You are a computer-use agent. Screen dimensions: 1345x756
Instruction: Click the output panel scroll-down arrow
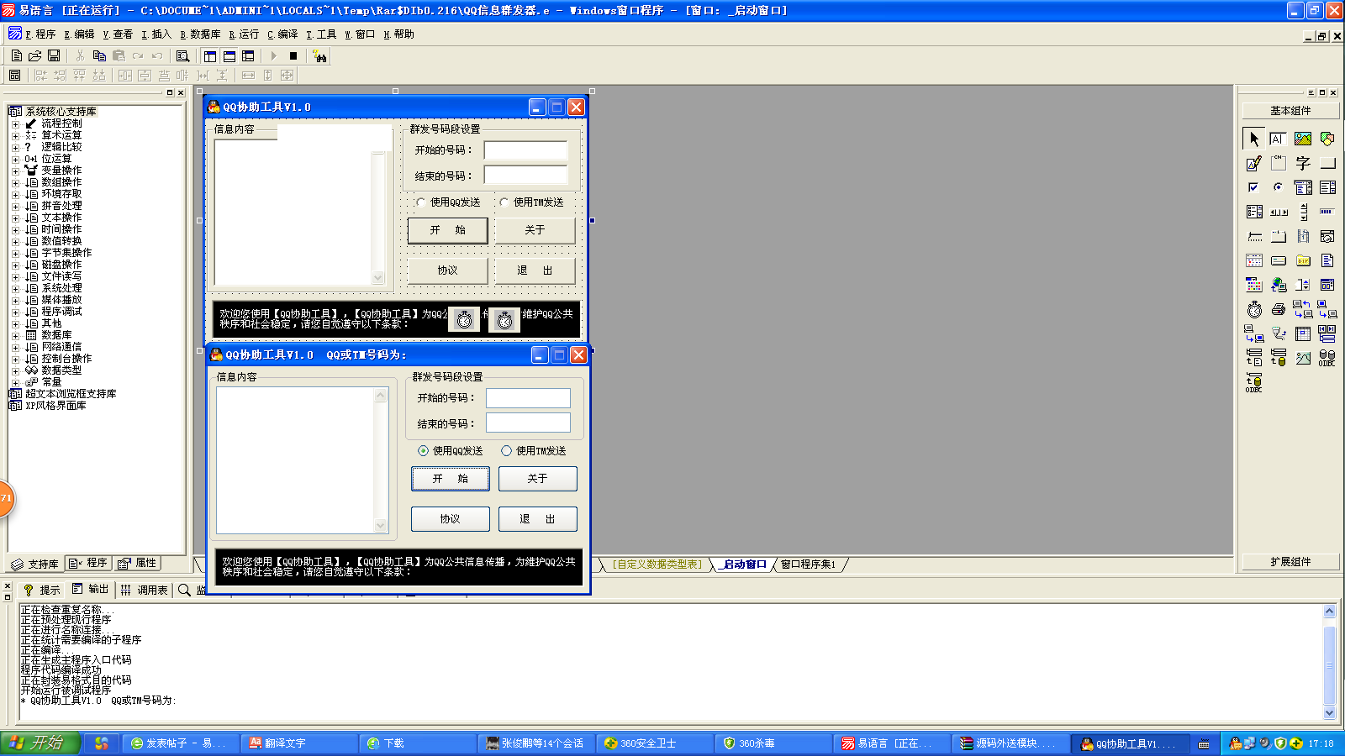[x=1330, y=713]
